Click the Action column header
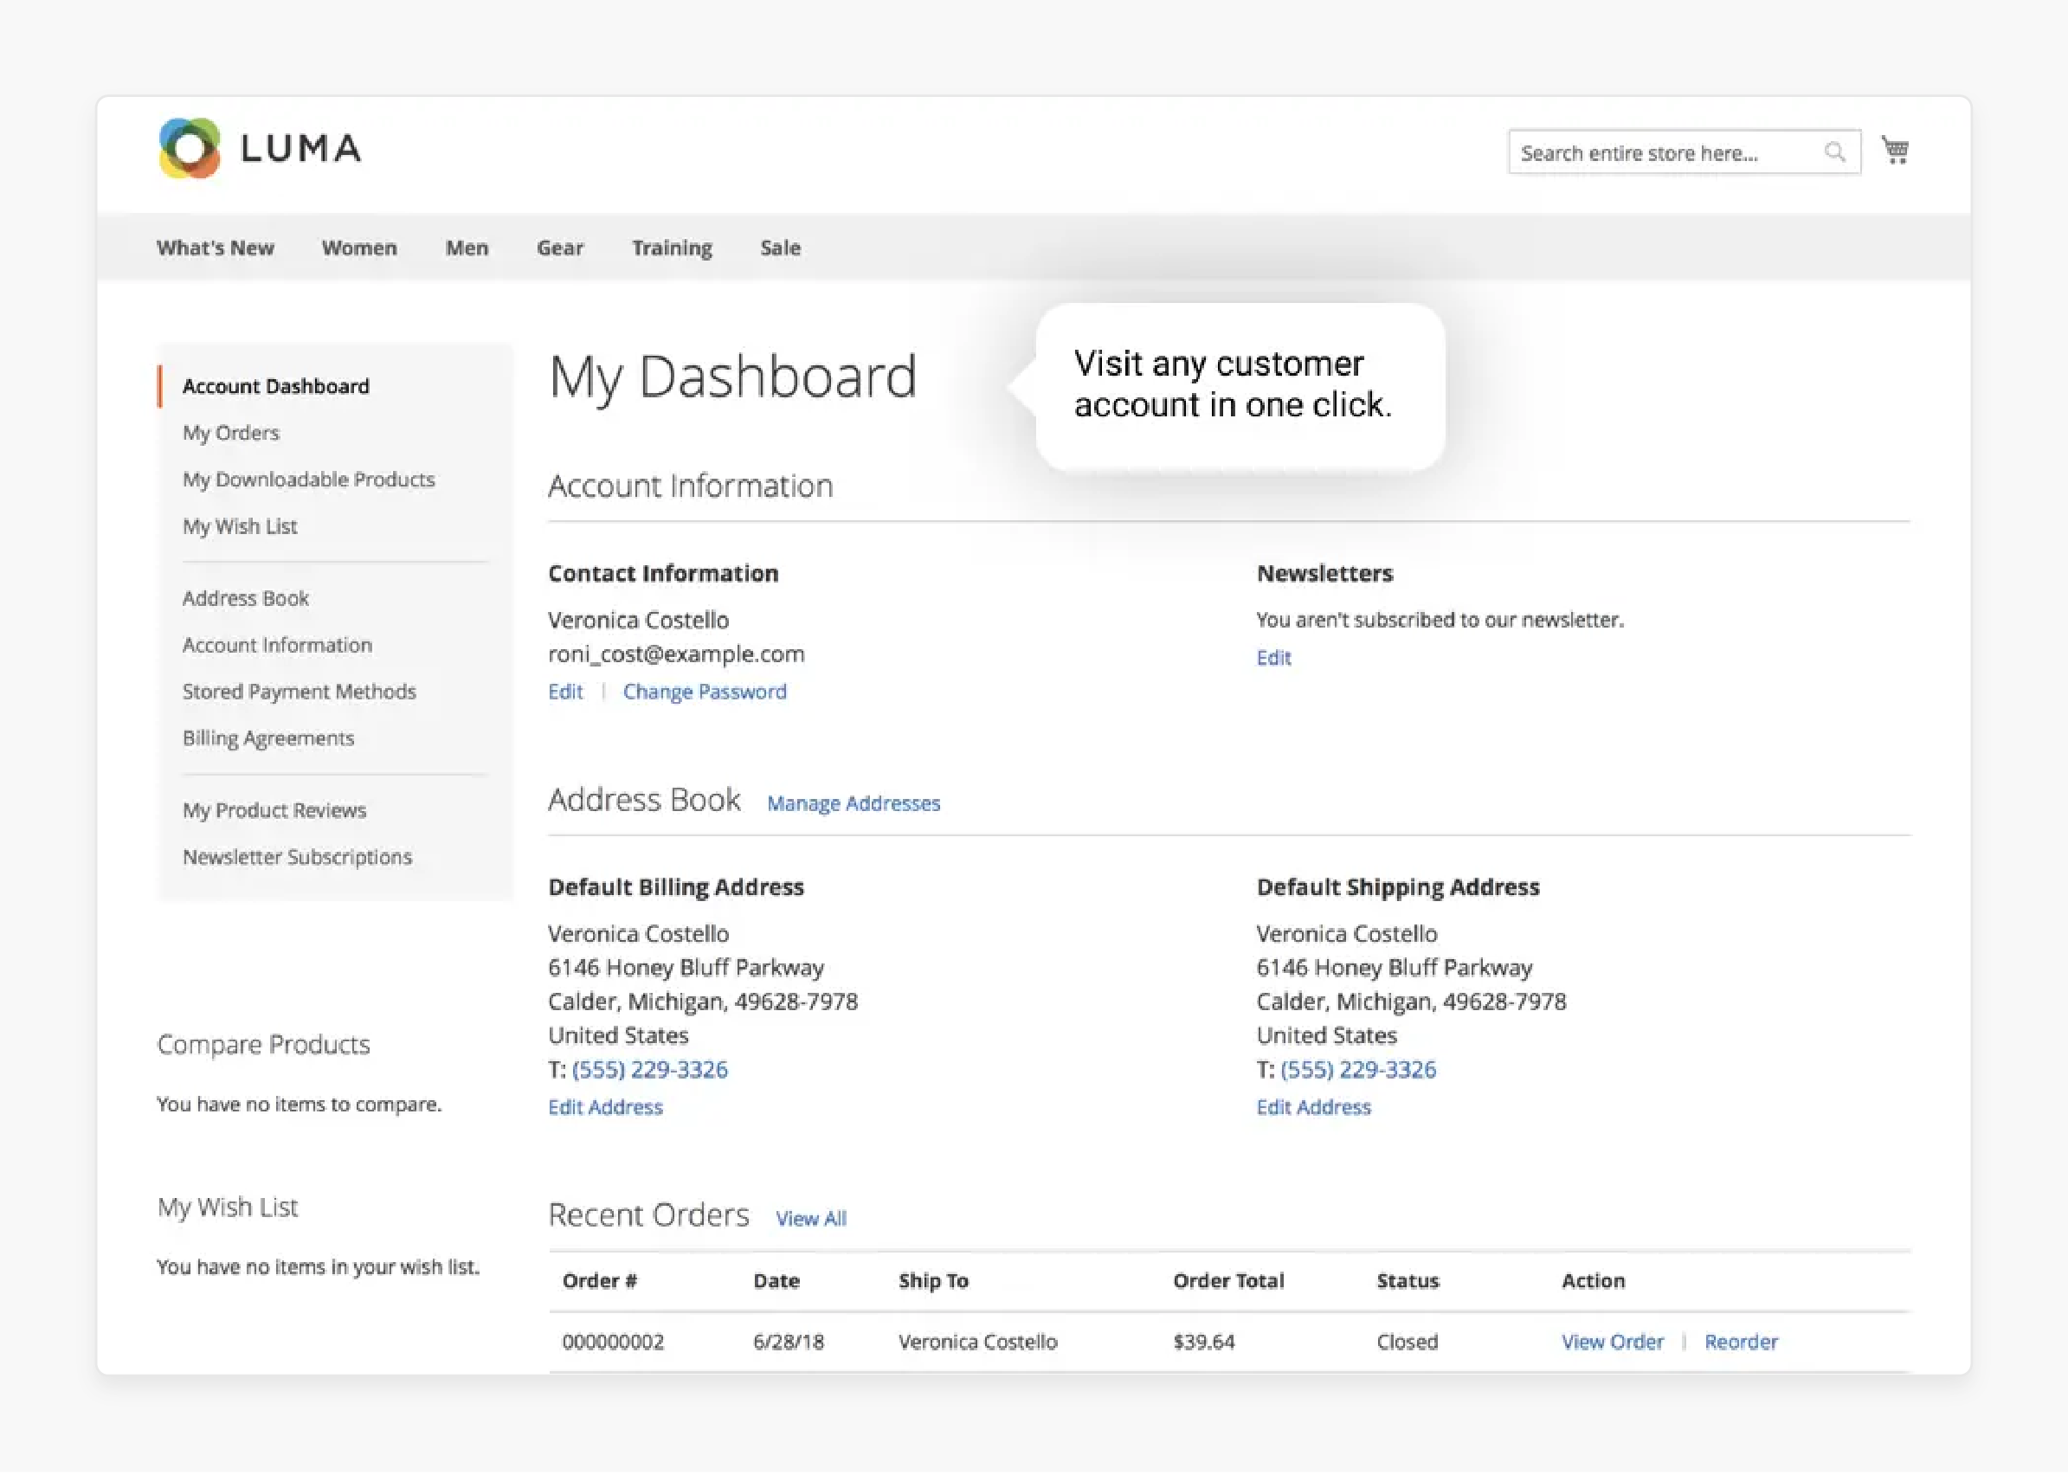This screenshot has height=1475, width=2068. click(1593, 1282)
